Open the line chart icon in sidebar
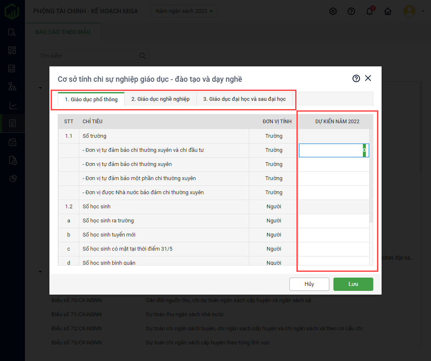Viewport: 431px width, 361px height. click(12, 105)
